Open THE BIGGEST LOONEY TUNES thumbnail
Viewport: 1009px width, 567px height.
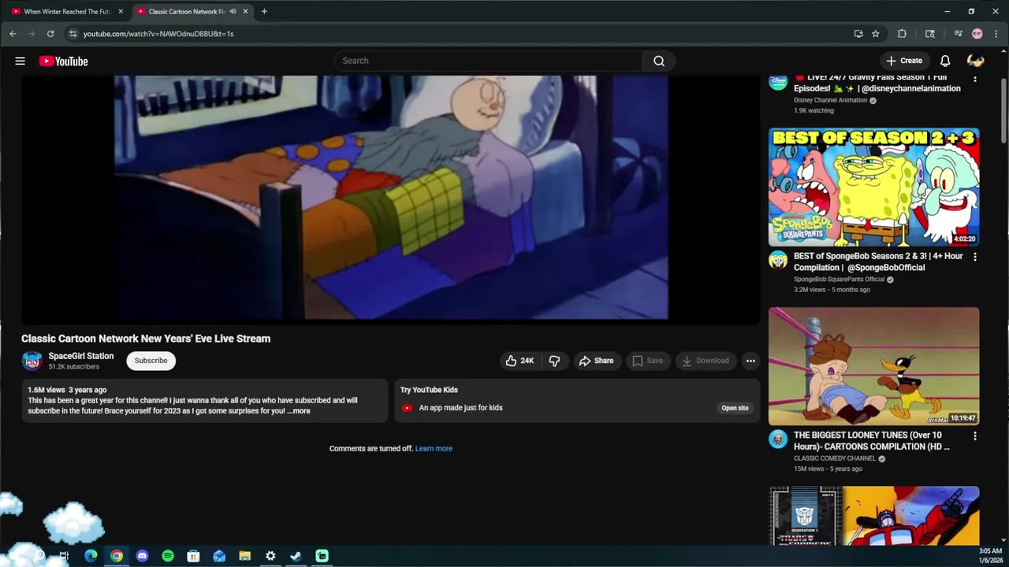point(874,366)
